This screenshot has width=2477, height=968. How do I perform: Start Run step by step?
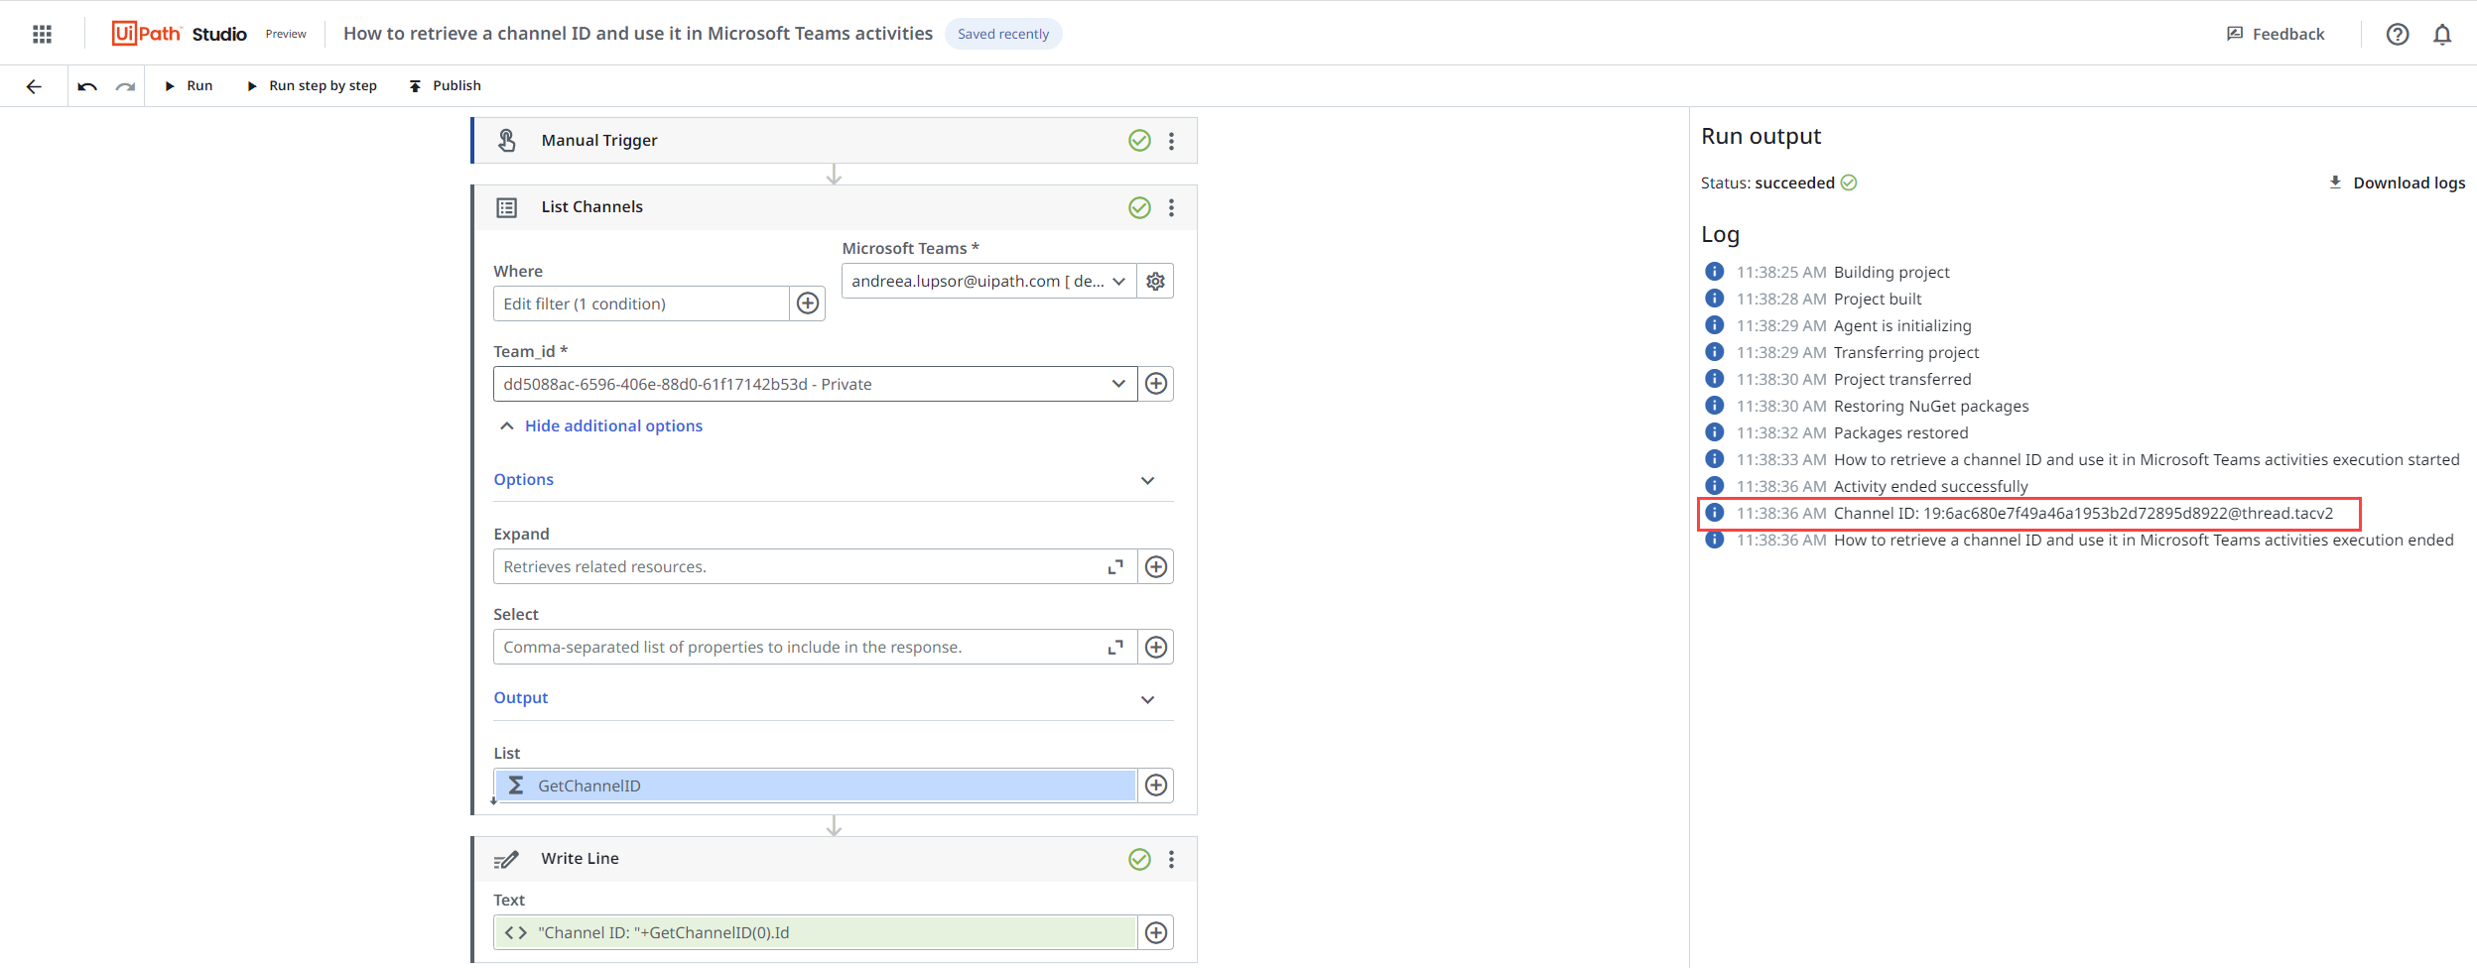coord(312,86)
